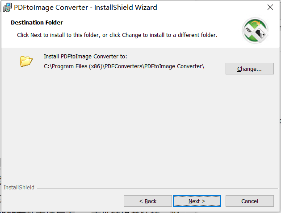Click the separator line beside InstallShield
The height and width of the screenshot is (213, 281).
pyautogui.click(x=158, y=188)
